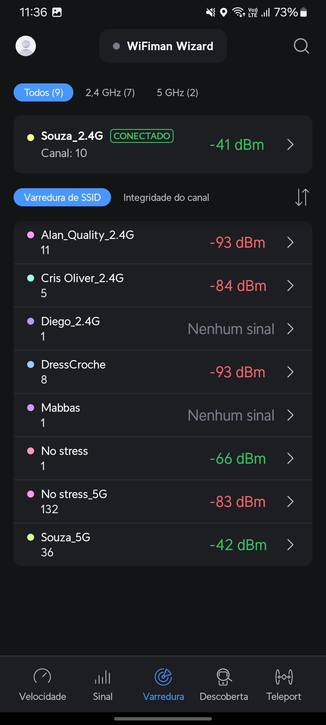Image resolution: width=326 pixels, height=725 pixels.
Task: Tap the sort arrows icon
Action: pos(302,197)
